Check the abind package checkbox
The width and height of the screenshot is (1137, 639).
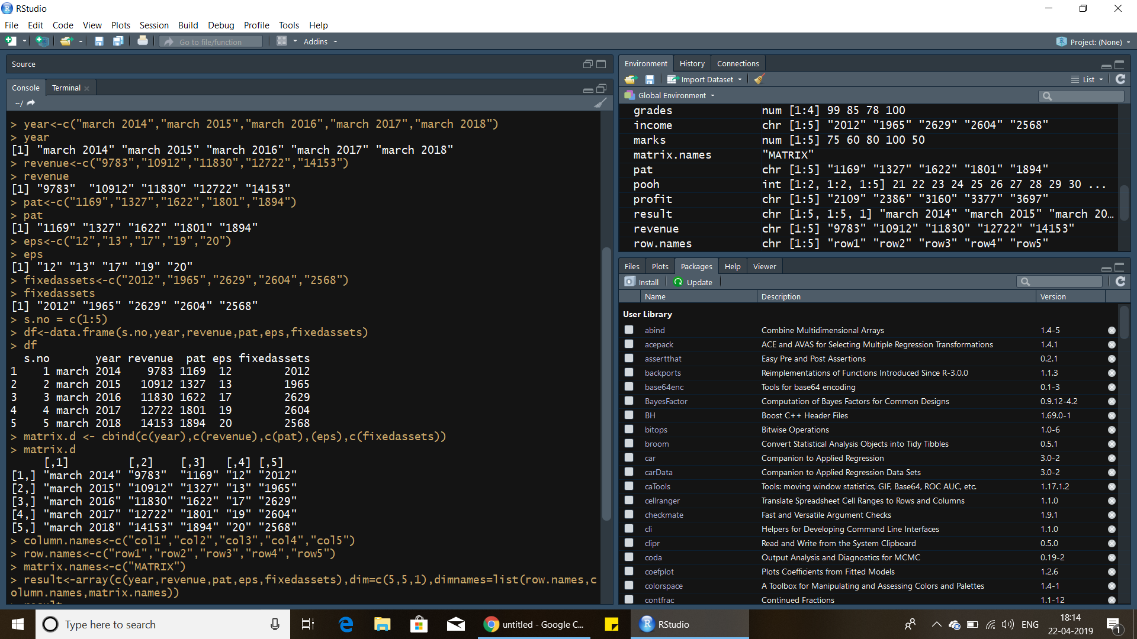[629, 330]
